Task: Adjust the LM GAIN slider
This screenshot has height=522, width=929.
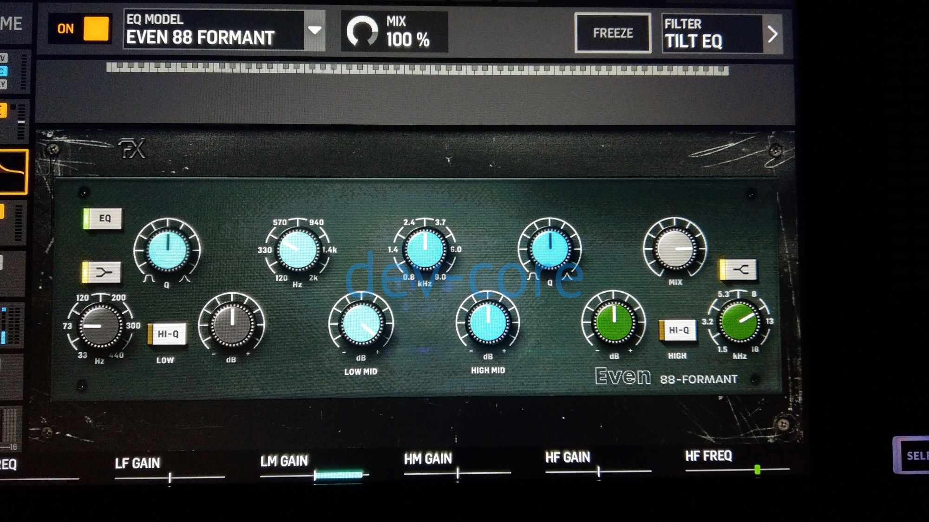Action: coord(314,475)
